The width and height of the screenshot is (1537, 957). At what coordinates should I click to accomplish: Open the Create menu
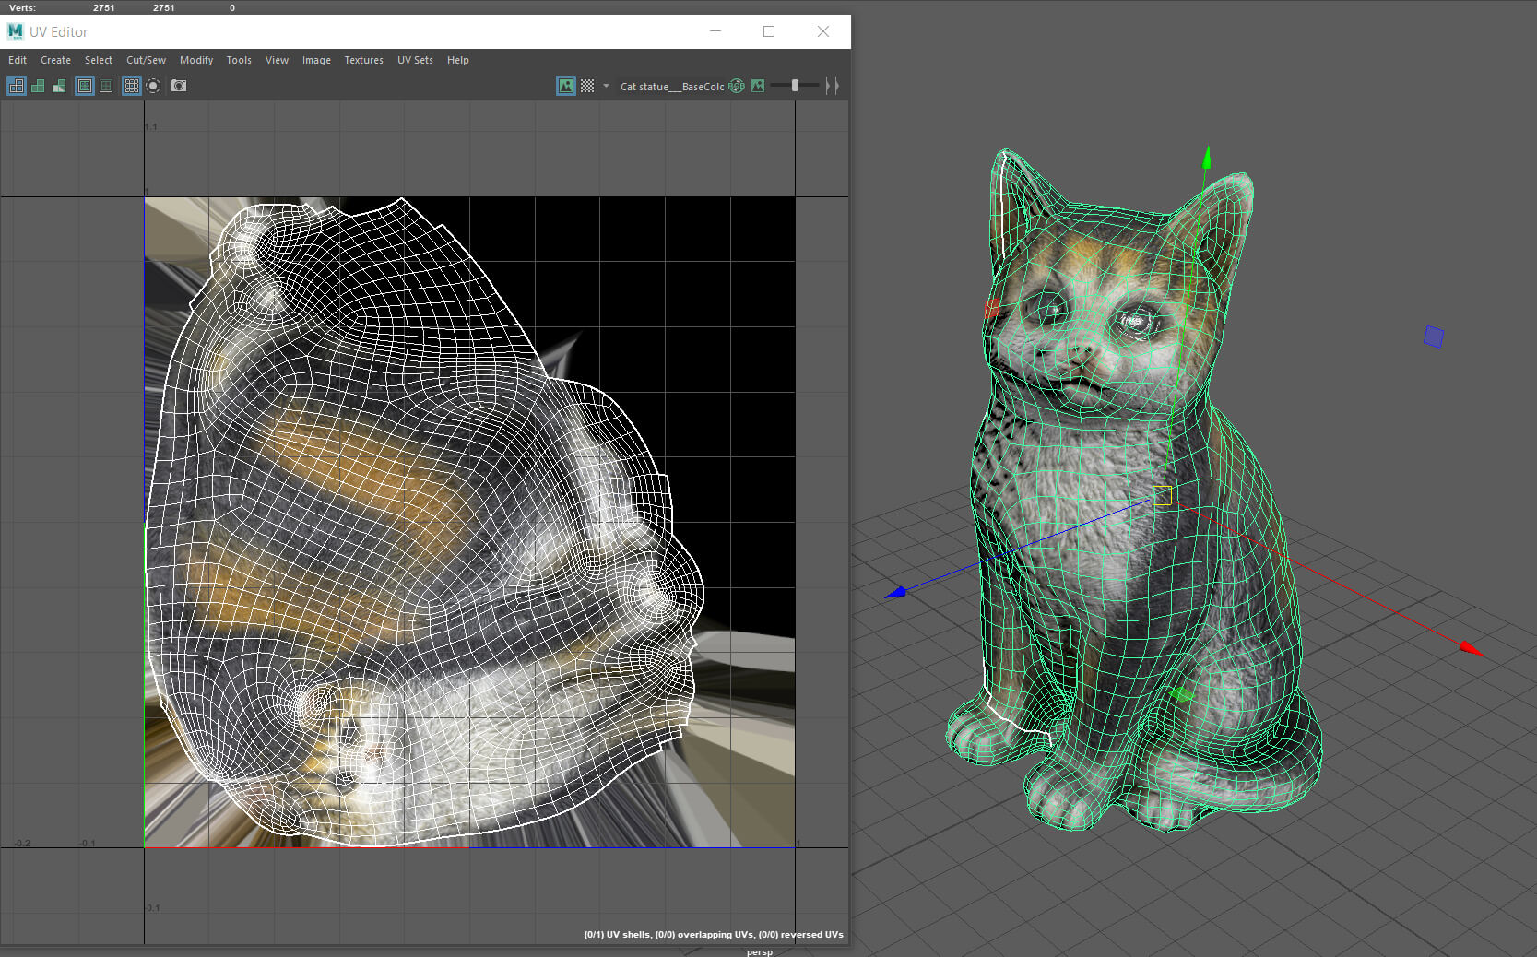tap(55, 60)
